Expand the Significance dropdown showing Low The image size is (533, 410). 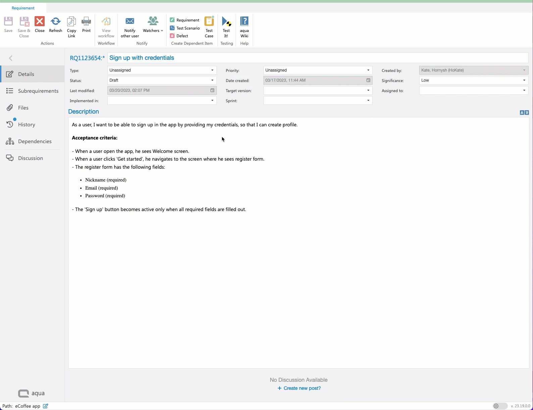[x=524, y=80]
